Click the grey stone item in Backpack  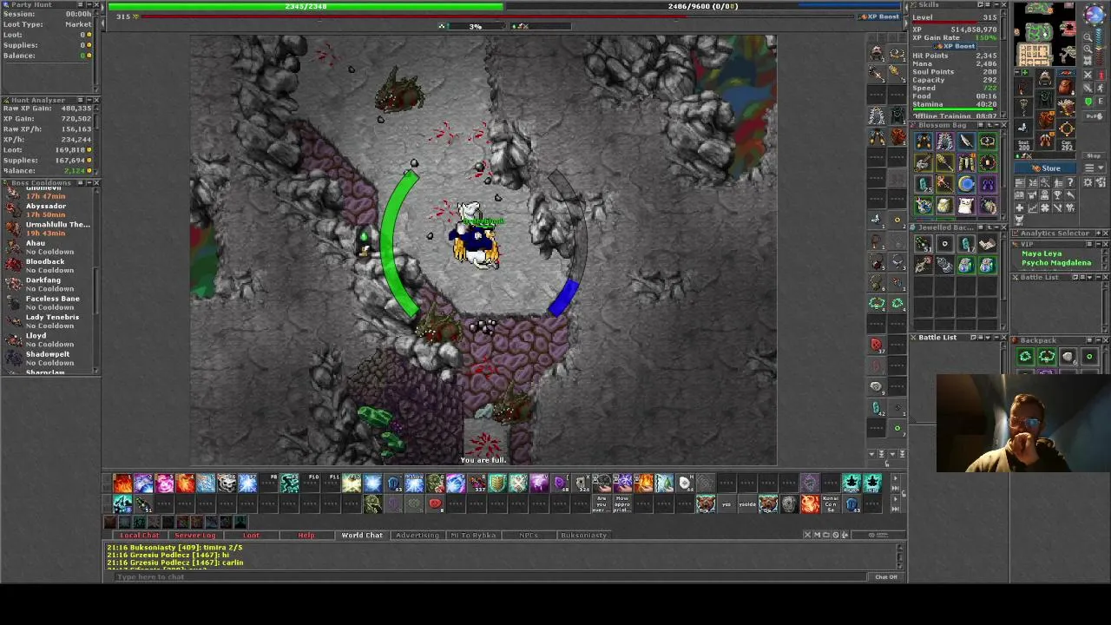pyautogui.click(x=1068, y=357)
